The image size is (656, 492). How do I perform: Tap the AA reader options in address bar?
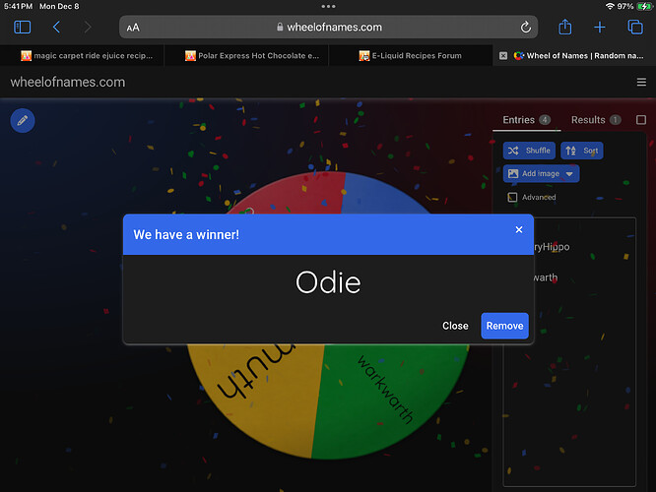[x=133, y=28]
